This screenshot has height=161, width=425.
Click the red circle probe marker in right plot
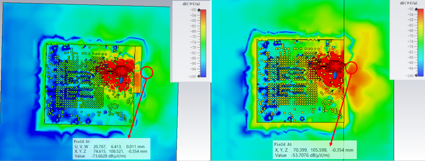[x=351, y=68]
